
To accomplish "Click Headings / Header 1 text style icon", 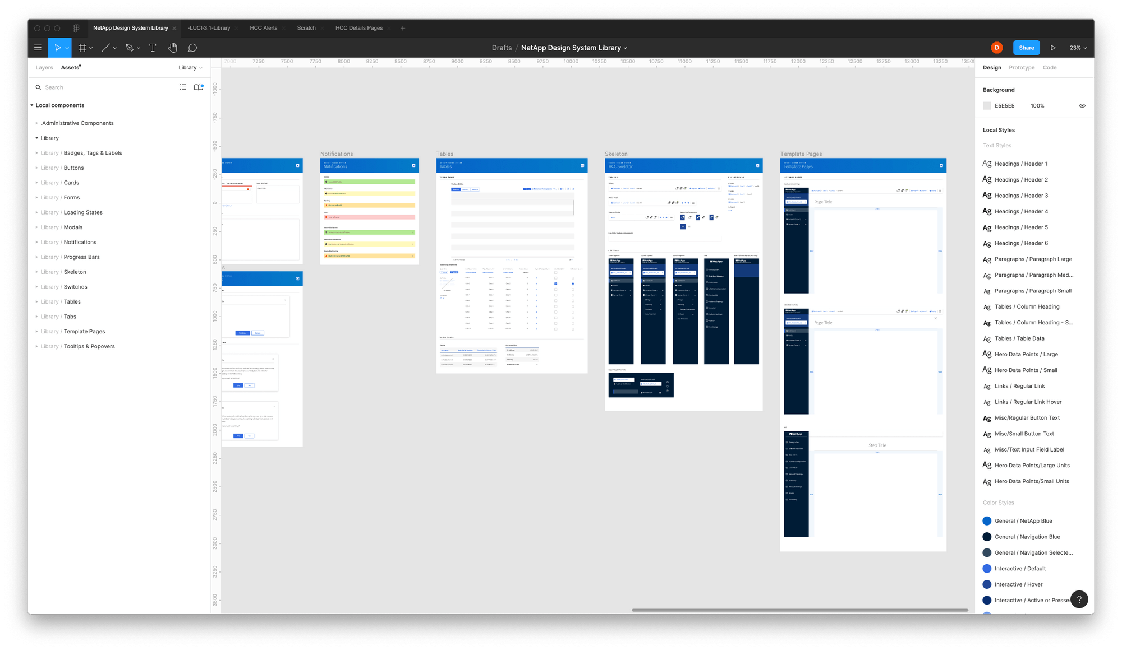I will point(987,164).
